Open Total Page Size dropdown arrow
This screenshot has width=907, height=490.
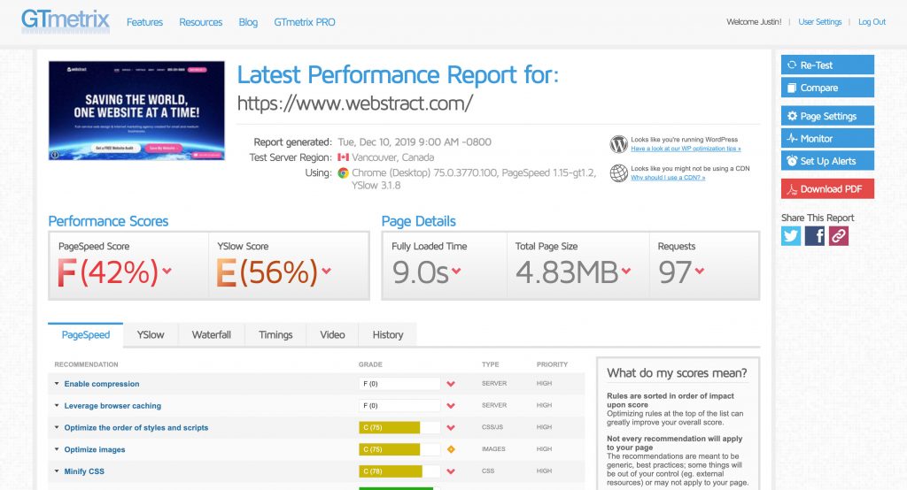click(x=626, y=272)
